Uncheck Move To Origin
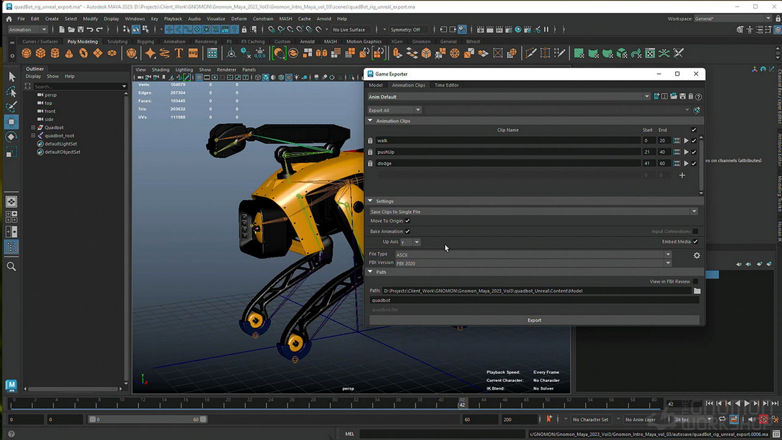Viewport: 782px width, 440px height. tap(407, 221)
